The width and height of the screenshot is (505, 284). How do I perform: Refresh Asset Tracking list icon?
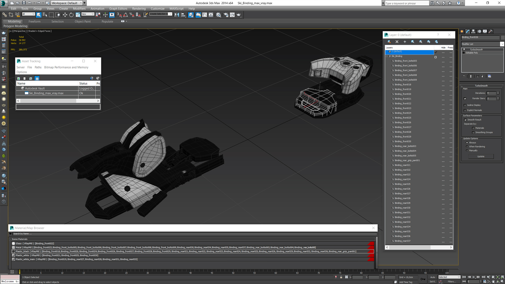point(19,78)
